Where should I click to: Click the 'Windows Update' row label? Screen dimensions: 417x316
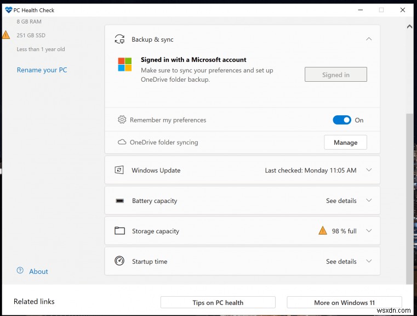tap(156, 171)
